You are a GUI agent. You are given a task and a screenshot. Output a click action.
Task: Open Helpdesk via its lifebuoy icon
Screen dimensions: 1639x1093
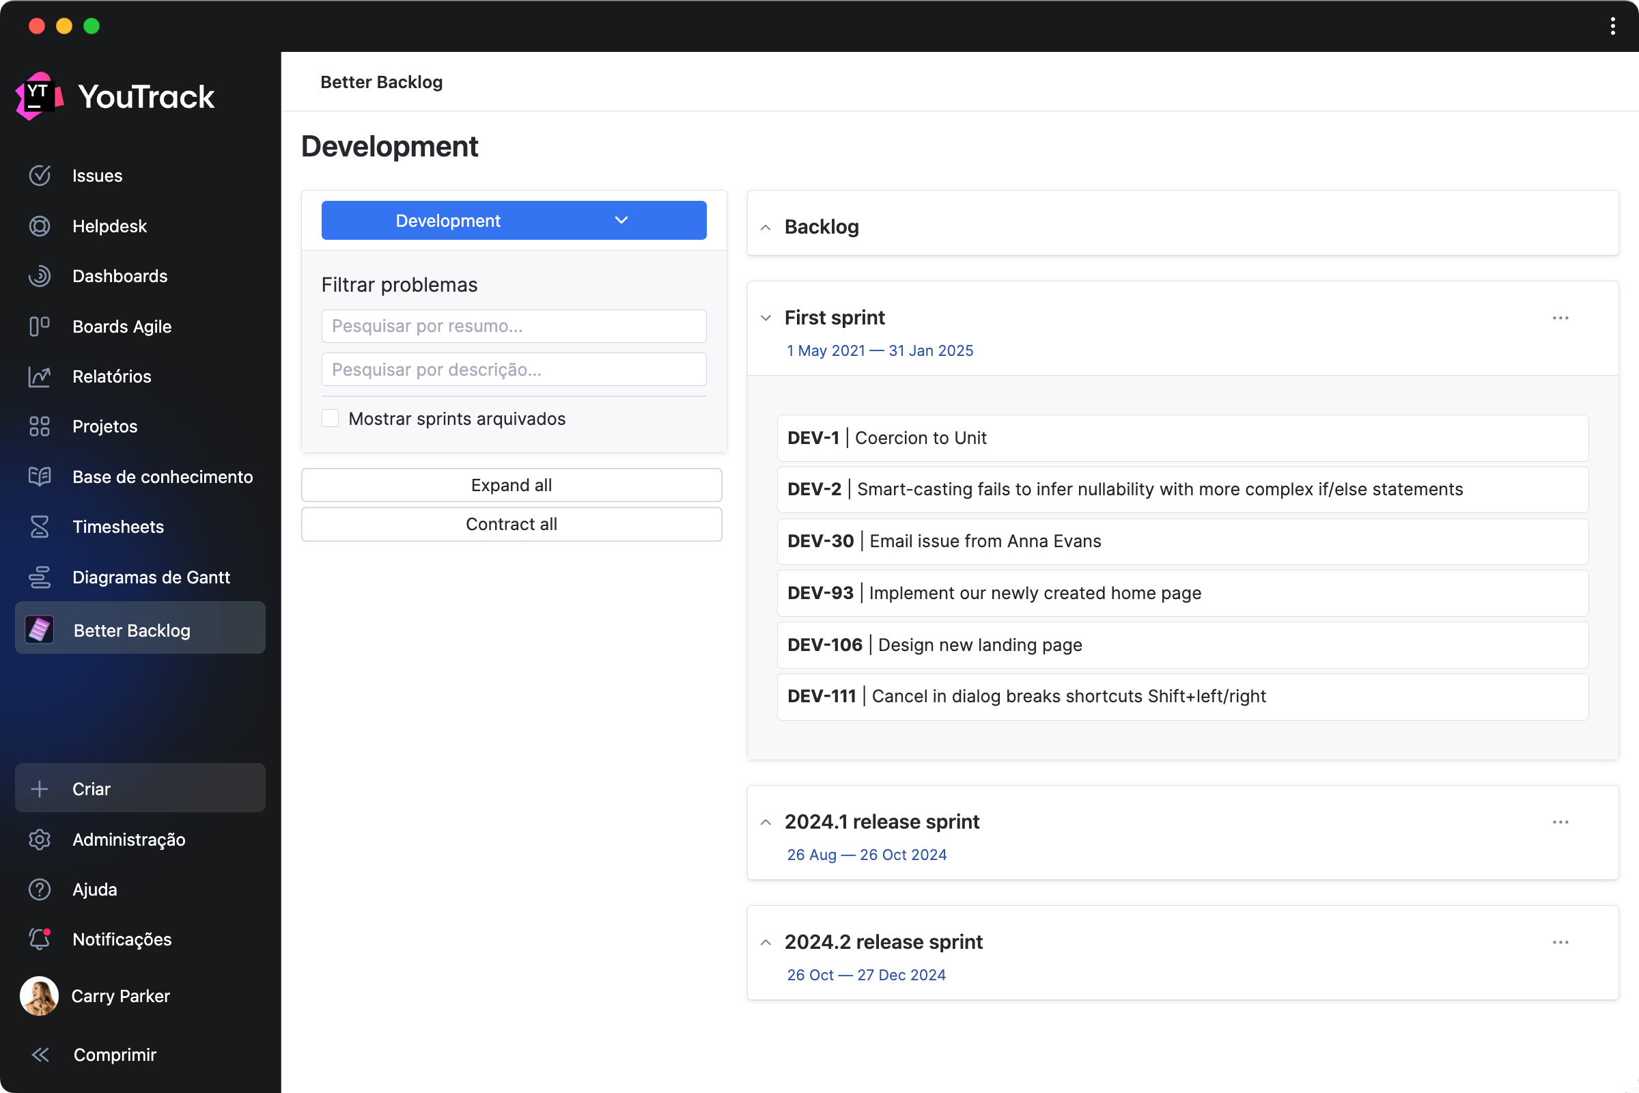pos(40,226)
